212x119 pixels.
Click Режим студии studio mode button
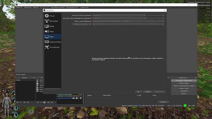[x=184, y=88]
